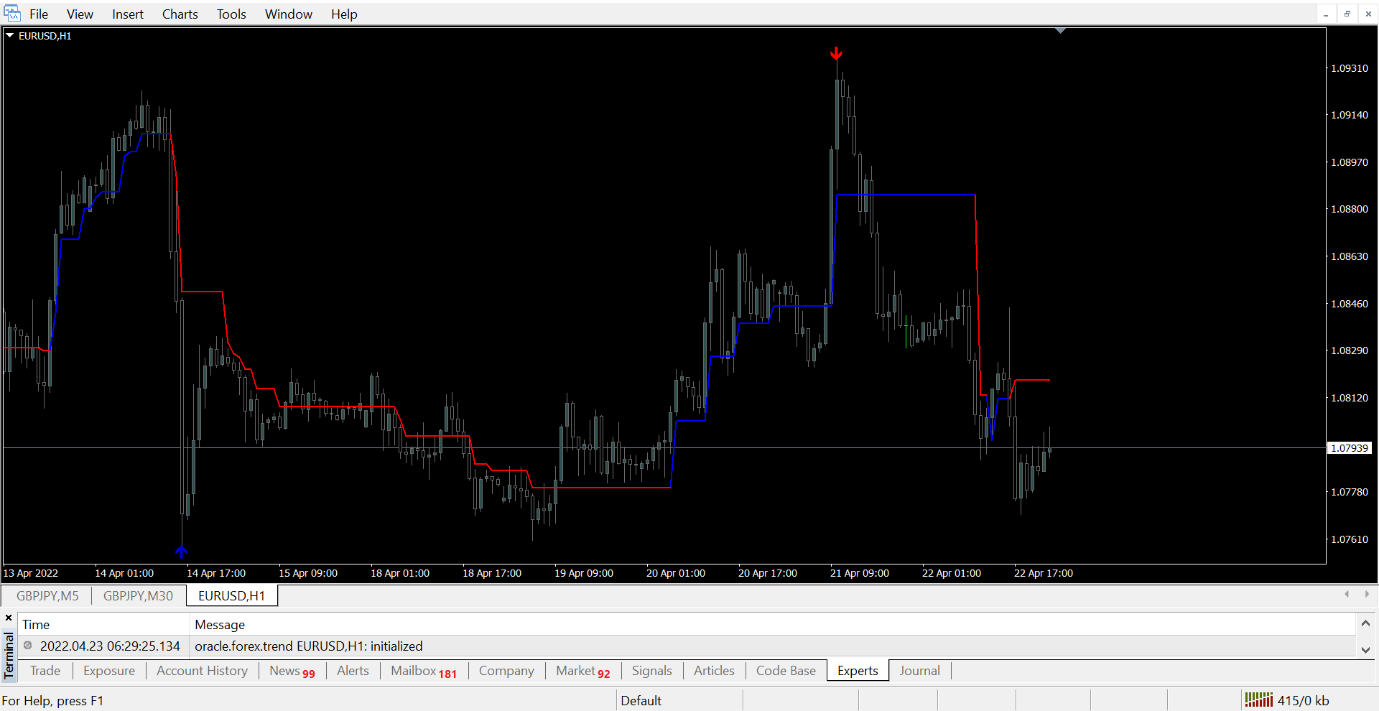Select the oracle.forex.trend initialized log message
The height and width of the screenshot is (711, 1379).
[x=309, y=646]
